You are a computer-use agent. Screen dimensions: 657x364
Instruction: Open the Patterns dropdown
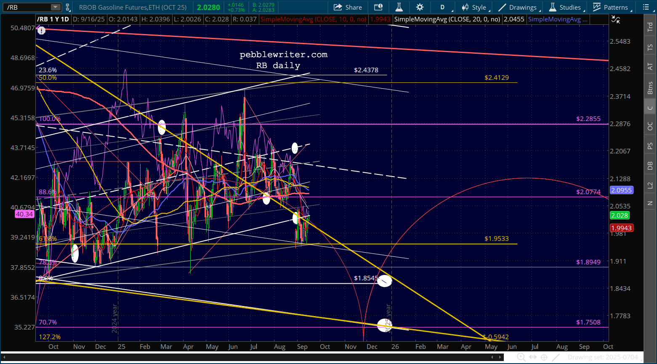click(611, 7)
